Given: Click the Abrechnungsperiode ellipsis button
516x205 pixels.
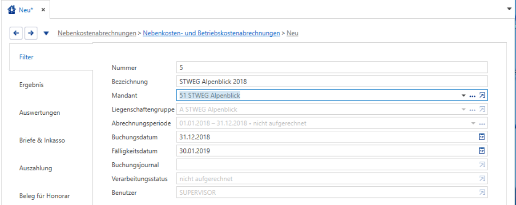Looking at the screenshot, I should click(x=482, y=123).
